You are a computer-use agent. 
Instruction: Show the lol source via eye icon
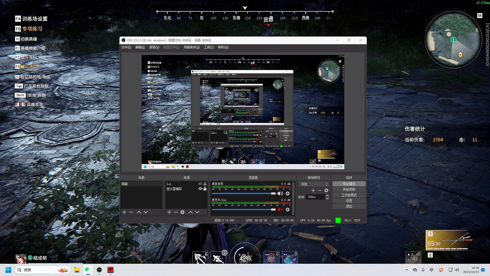point(200,184)
